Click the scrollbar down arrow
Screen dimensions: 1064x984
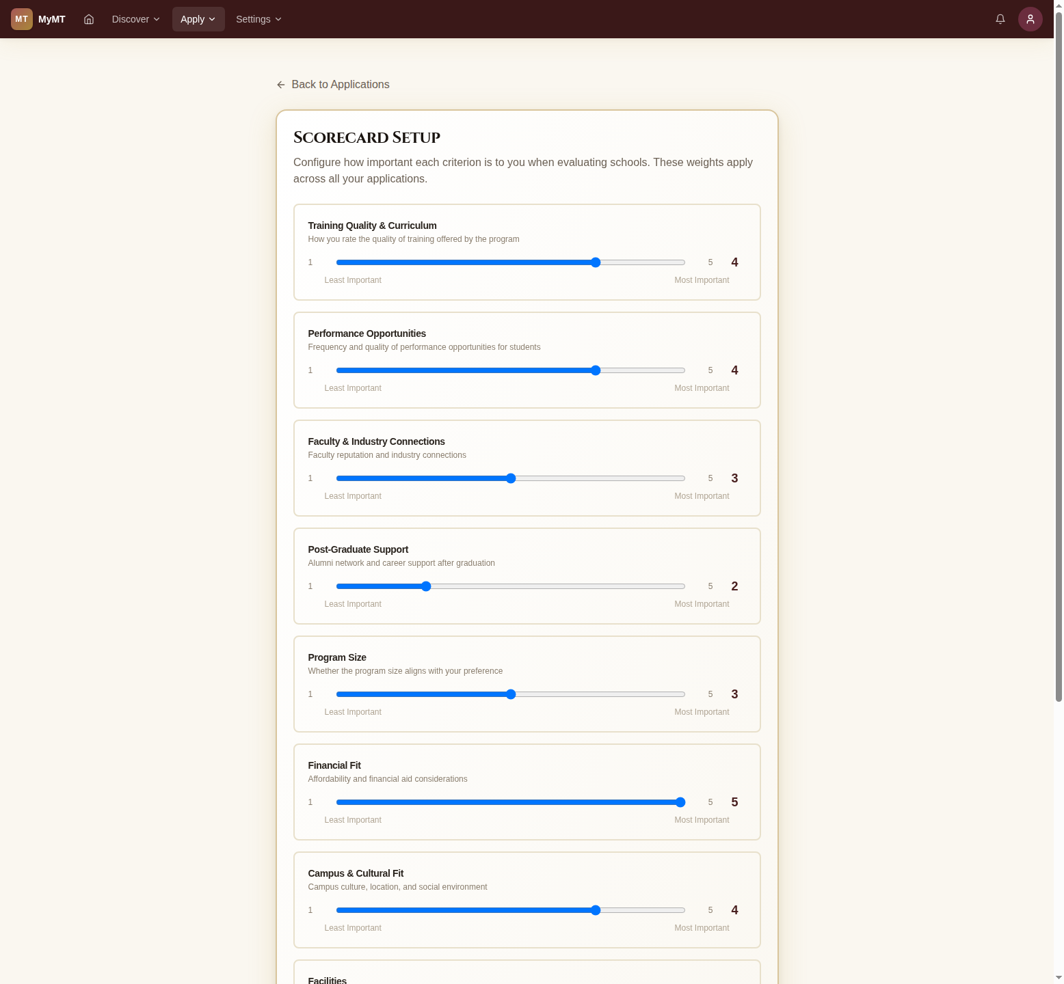pos(1059,978)
